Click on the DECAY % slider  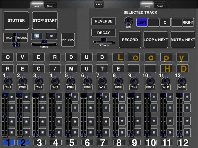coord(104,42)
